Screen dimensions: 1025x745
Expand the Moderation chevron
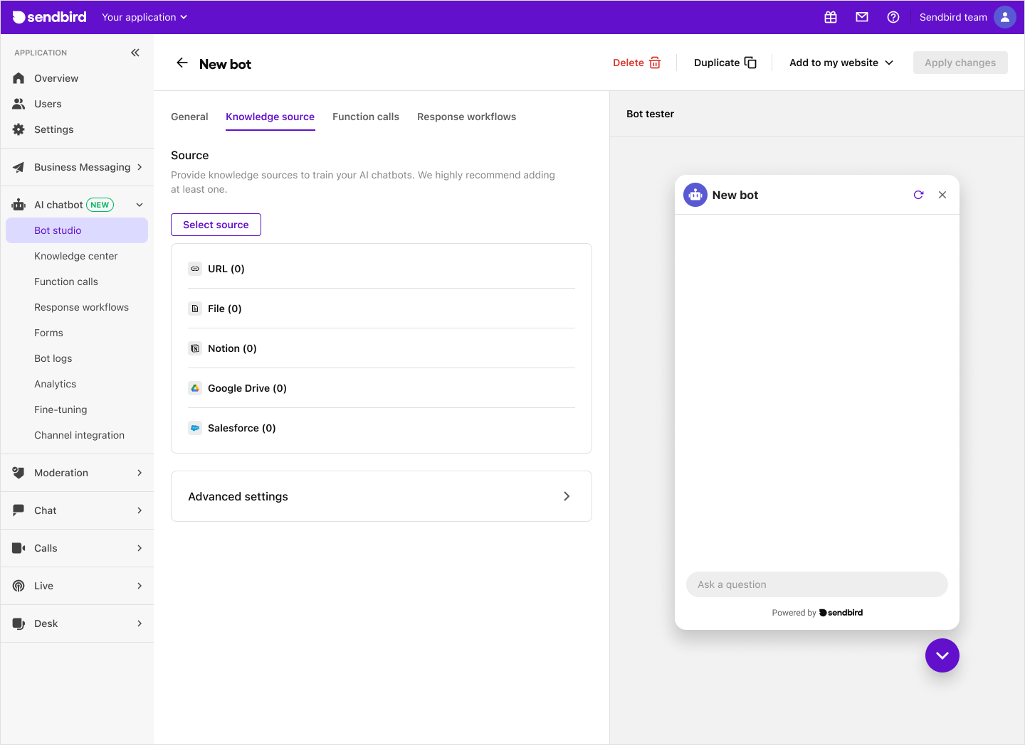click(x=140, y=473)
